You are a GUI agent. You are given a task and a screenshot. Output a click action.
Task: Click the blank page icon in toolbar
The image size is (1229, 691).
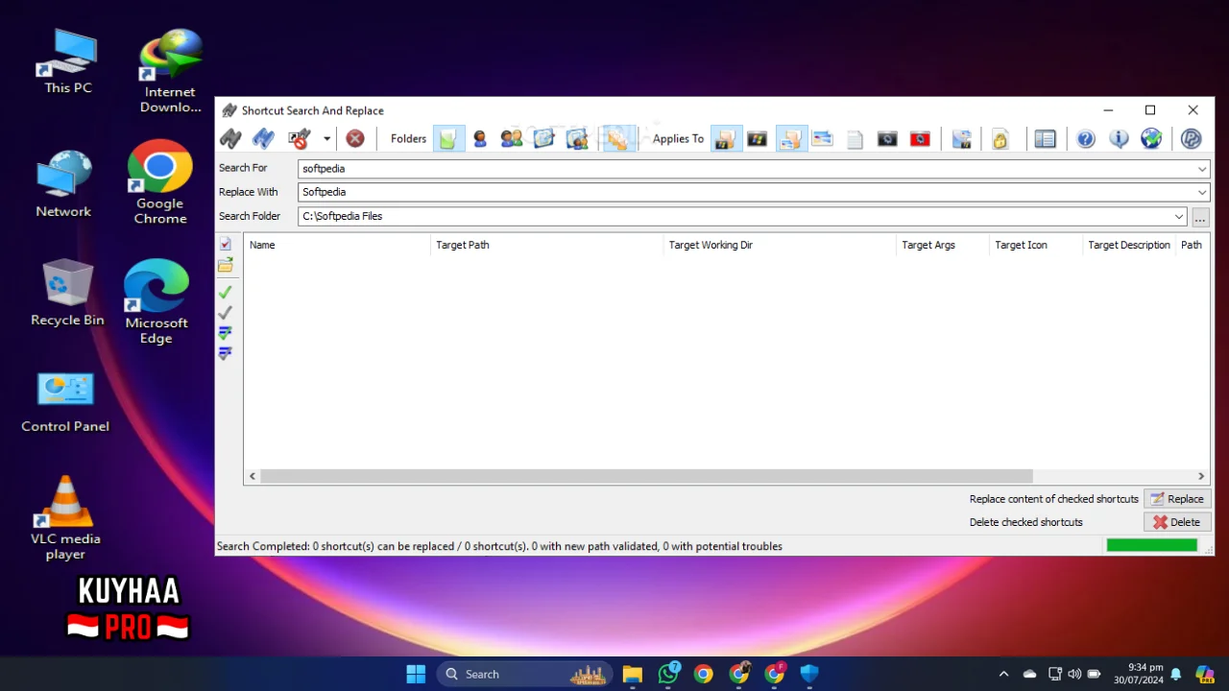pos(855,139)
